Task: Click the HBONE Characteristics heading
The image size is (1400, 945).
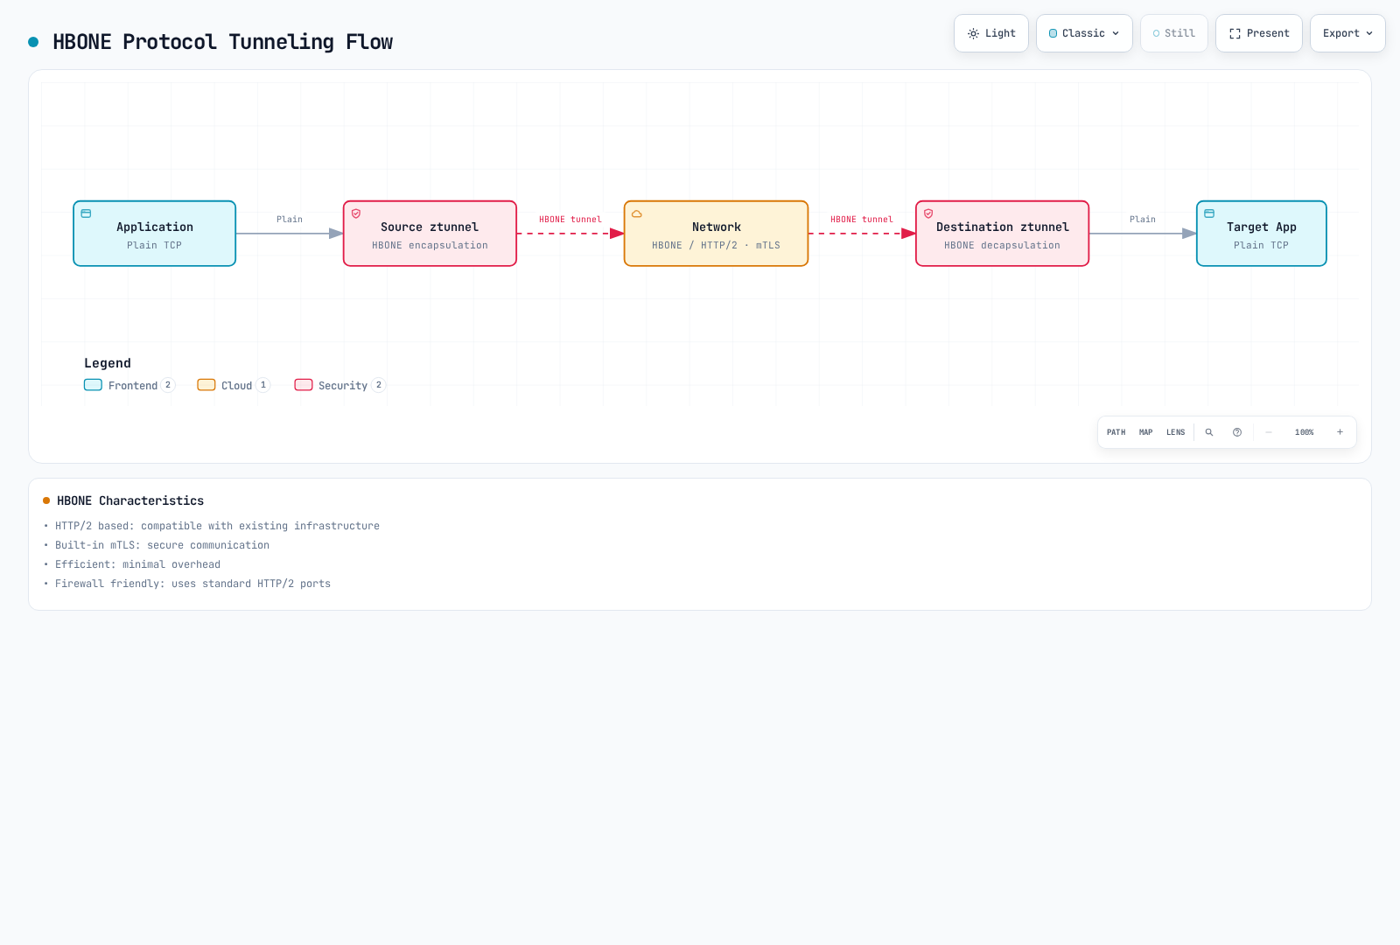Action: (130, 500)
